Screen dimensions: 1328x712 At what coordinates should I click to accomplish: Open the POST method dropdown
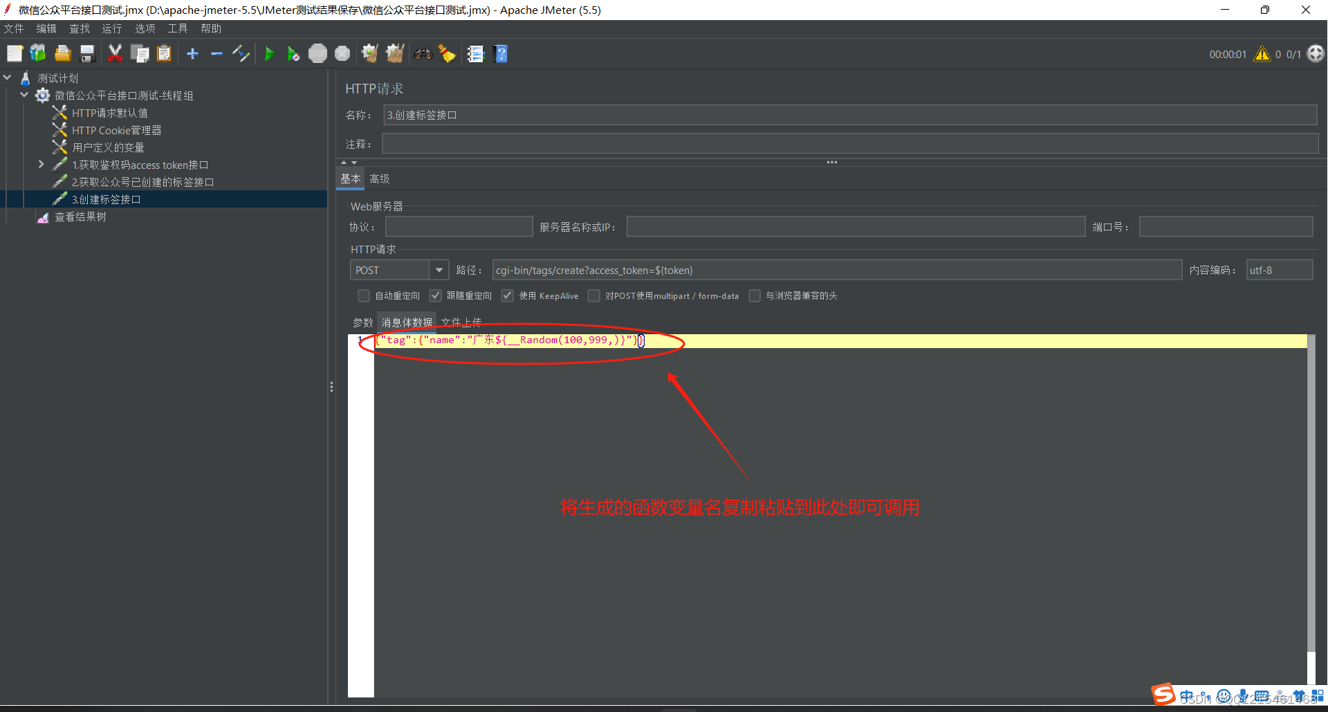tap(439, 270)
